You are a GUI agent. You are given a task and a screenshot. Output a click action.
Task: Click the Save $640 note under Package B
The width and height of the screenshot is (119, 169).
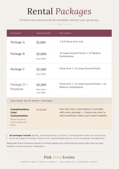point(41,59)
